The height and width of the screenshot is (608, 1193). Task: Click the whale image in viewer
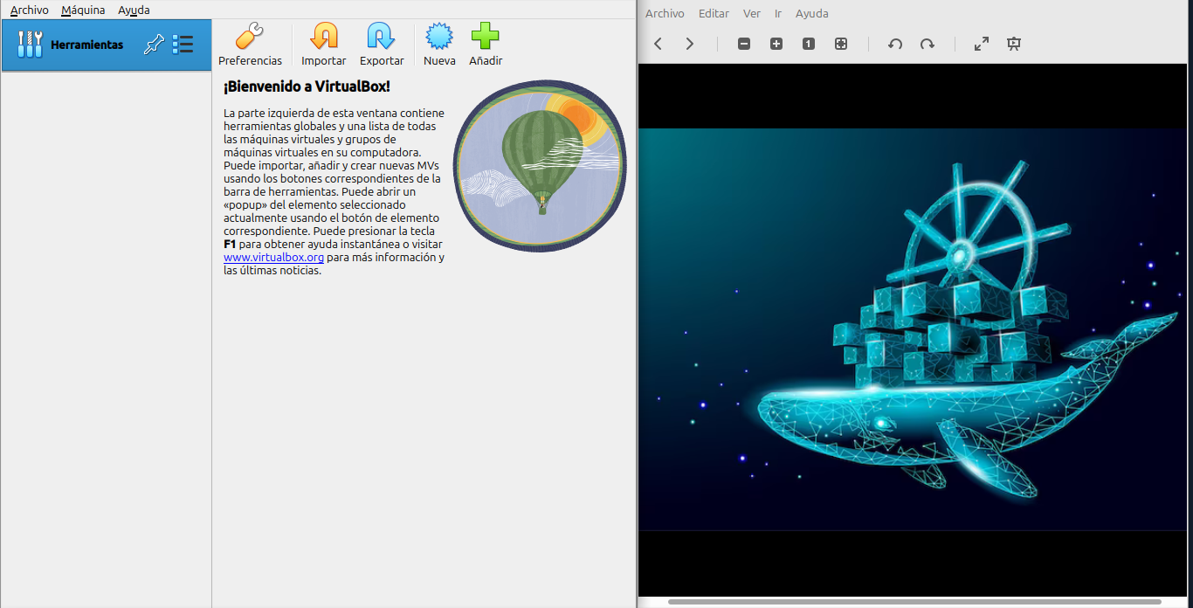[913, 329]
